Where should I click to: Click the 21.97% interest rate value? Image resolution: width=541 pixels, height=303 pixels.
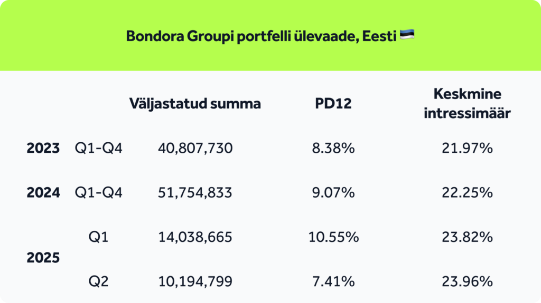(x=467, y=149)
